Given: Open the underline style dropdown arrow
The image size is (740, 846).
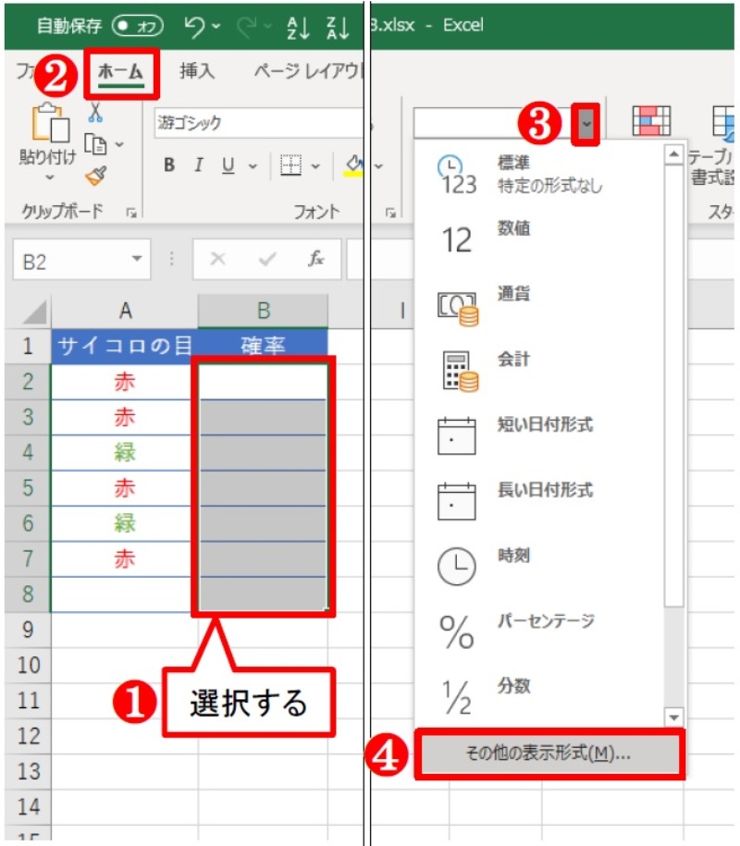Looking at the screenshot, I should coord(252,166).
